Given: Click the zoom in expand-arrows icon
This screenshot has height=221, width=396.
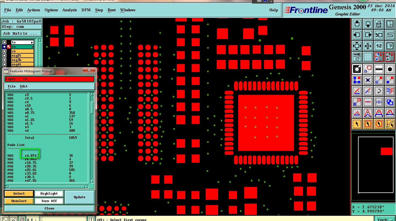Looking at the screenshot, I should pos(357,46).
